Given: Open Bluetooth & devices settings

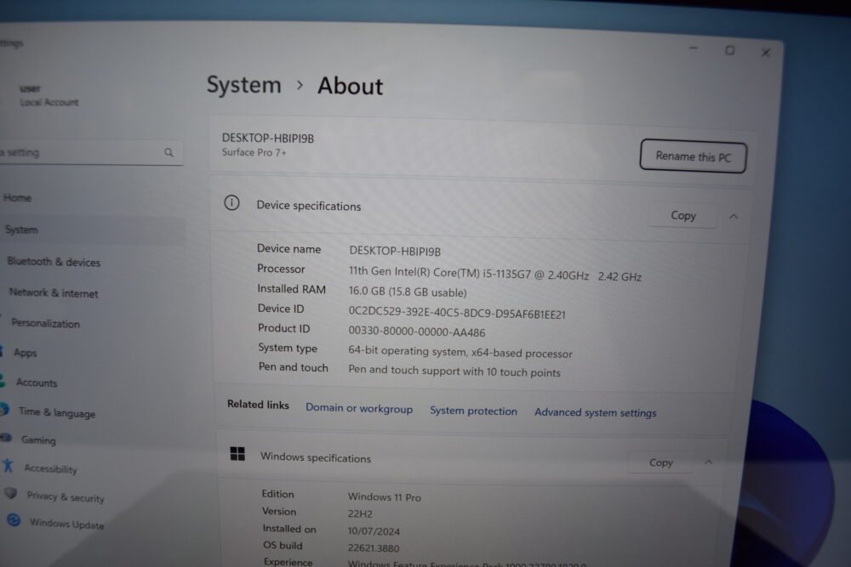Looking at the screenshot, I should tap(54, 262).
